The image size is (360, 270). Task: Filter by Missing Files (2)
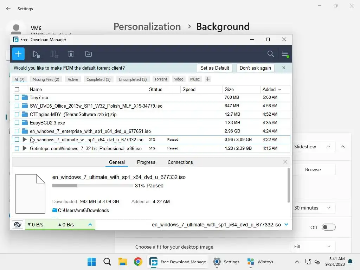pos(46,79)
